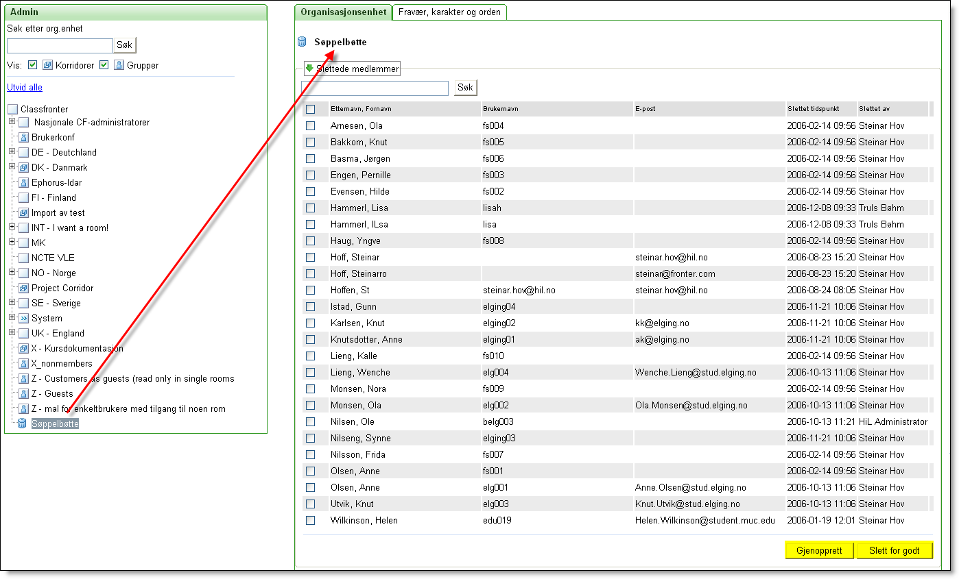The width and height of the screenshot is (959, 579).
Task: Click the DE - Deutchland node icon
Action: pyautogui.click(x=23, y=152)
